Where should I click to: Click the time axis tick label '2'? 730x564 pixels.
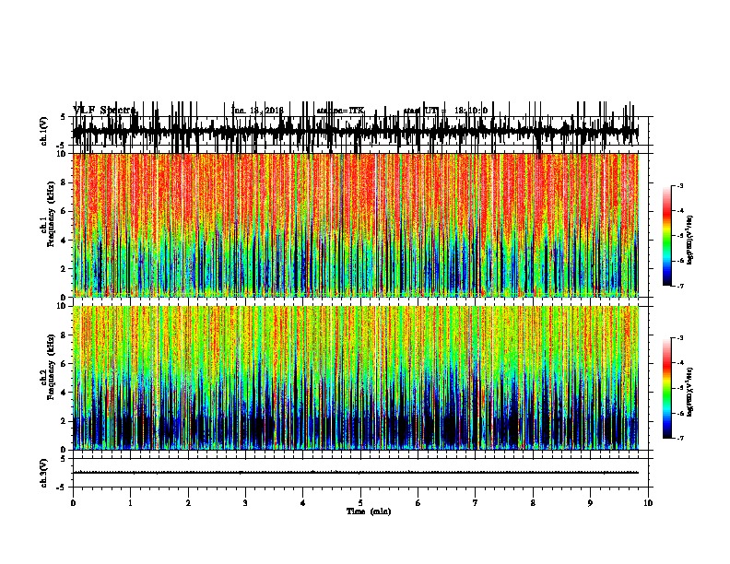point(188,503)
